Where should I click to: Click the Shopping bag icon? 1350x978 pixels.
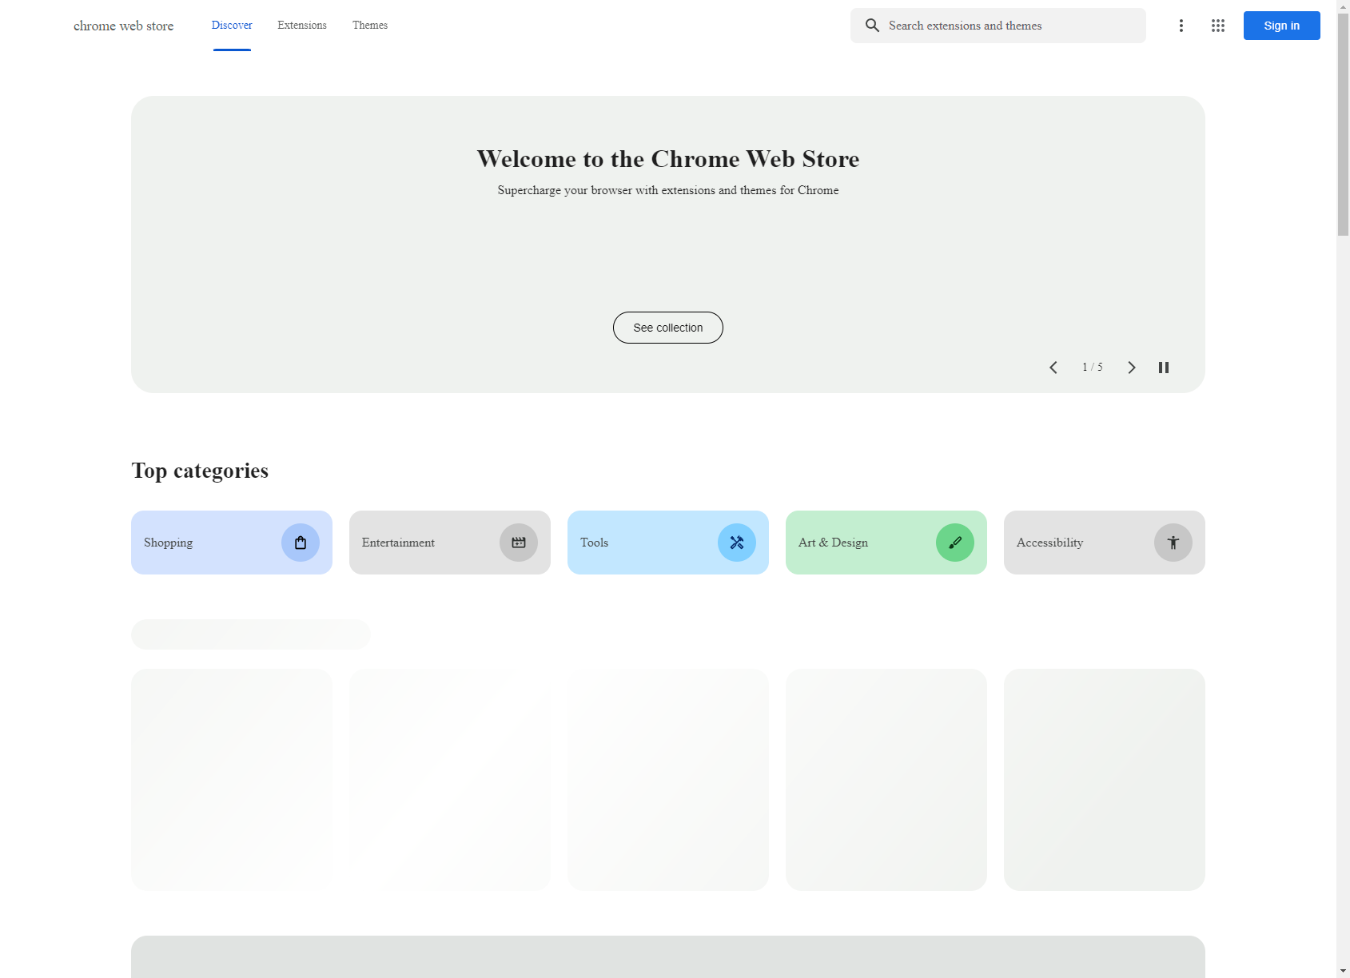pyautogui.click(x=301, y=543)
